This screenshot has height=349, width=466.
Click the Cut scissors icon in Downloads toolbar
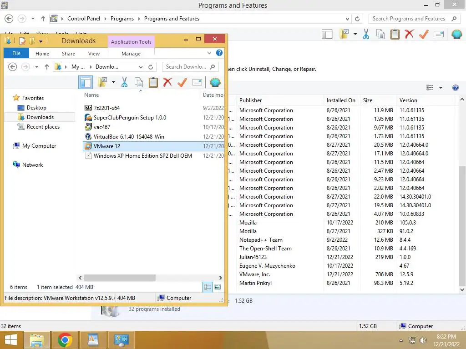coord(124,82)
